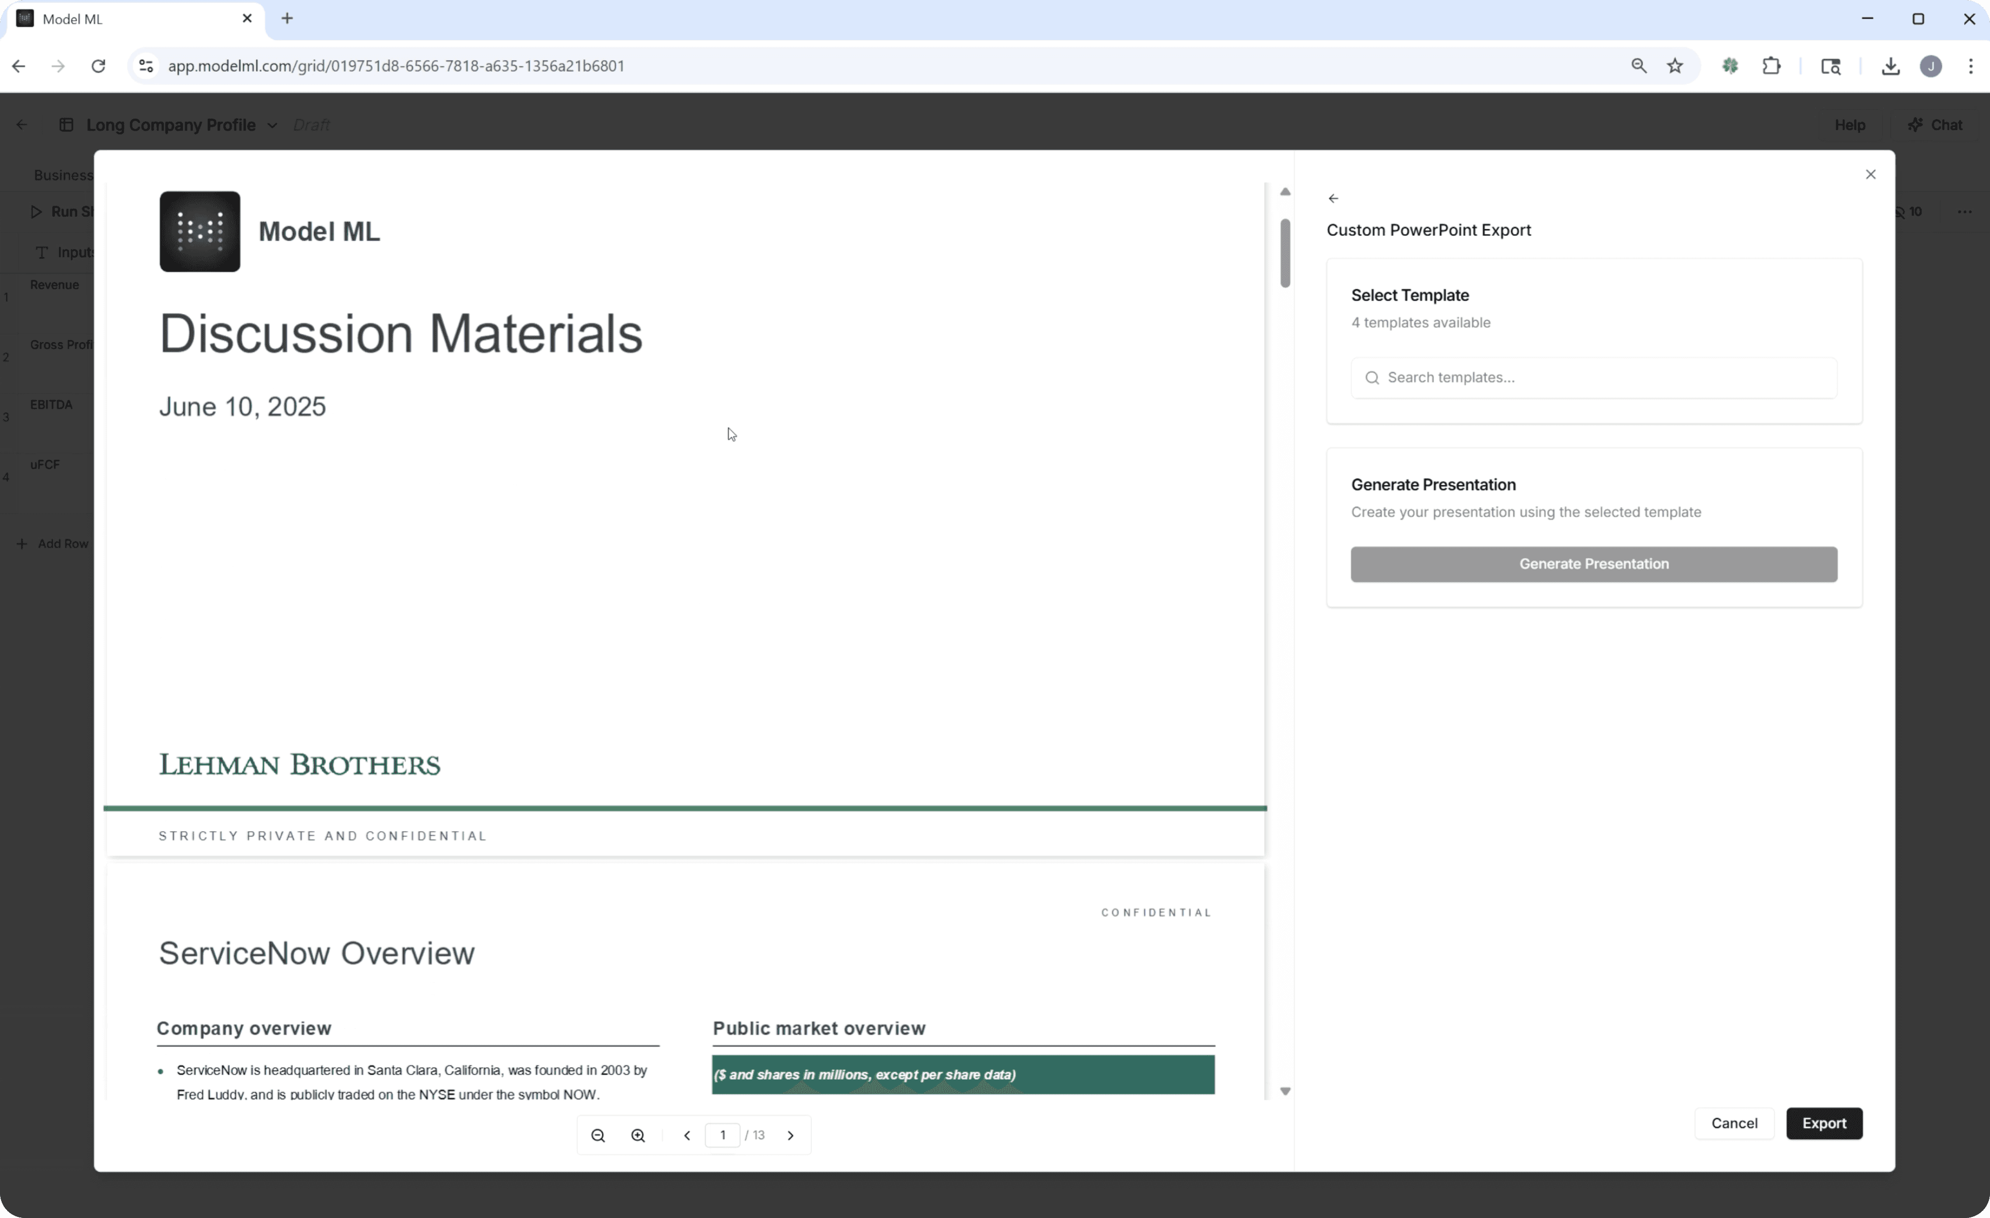Open browser downloads
The height and width of the screenshot is (1218, 1990).
click(1890, 65)
